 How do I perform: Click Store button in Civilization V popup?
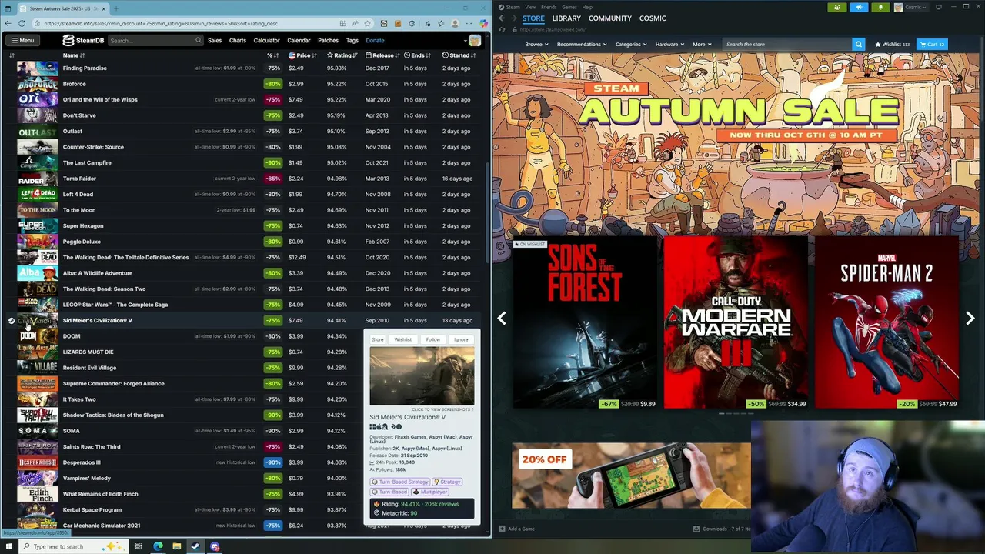378,339
